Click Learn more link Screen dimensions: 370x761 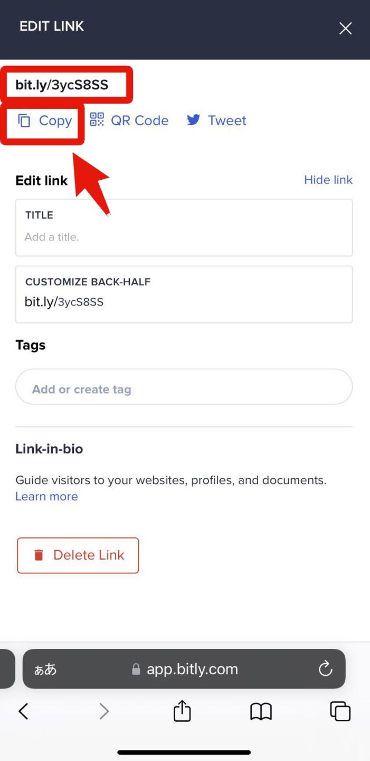pyautogui.click(x=46, y=496)
